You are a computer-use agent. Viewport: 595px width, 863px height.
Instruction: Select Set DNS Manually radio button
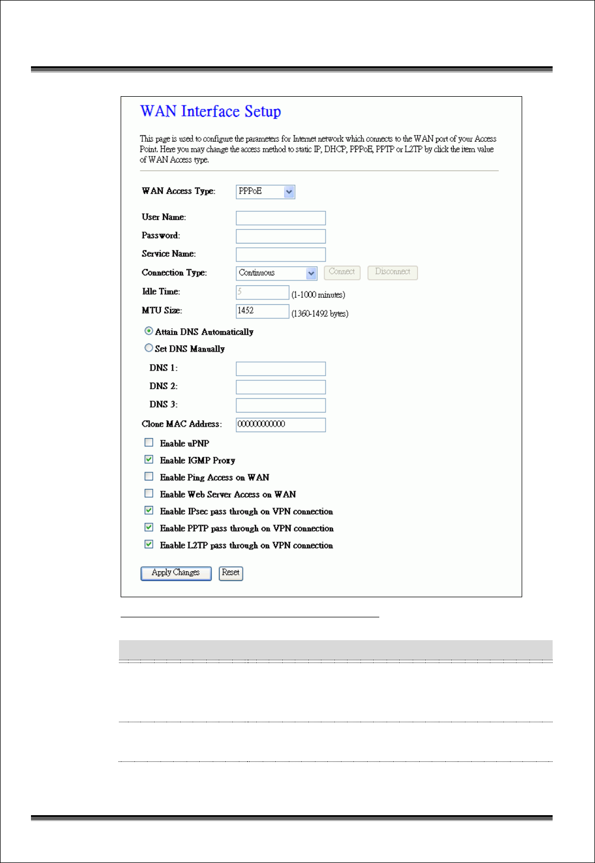(x=148, y=348)
